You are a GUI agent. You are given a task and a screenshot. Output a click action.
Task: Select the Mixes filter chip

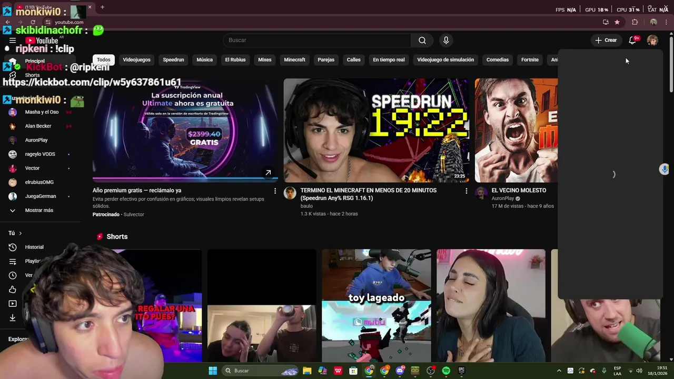[x=265, y=59]
